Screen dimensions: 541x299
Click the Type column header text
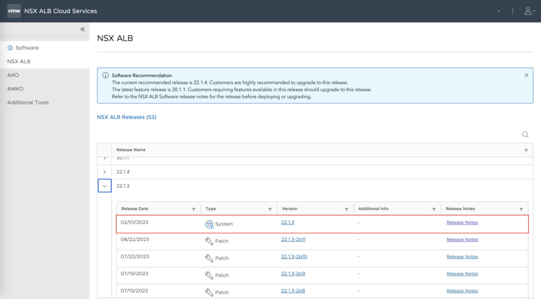210,209
